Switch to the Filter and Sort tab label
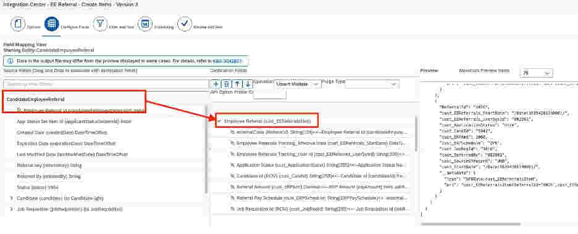This screenshot has width=578, height=234. pos(121,27)
